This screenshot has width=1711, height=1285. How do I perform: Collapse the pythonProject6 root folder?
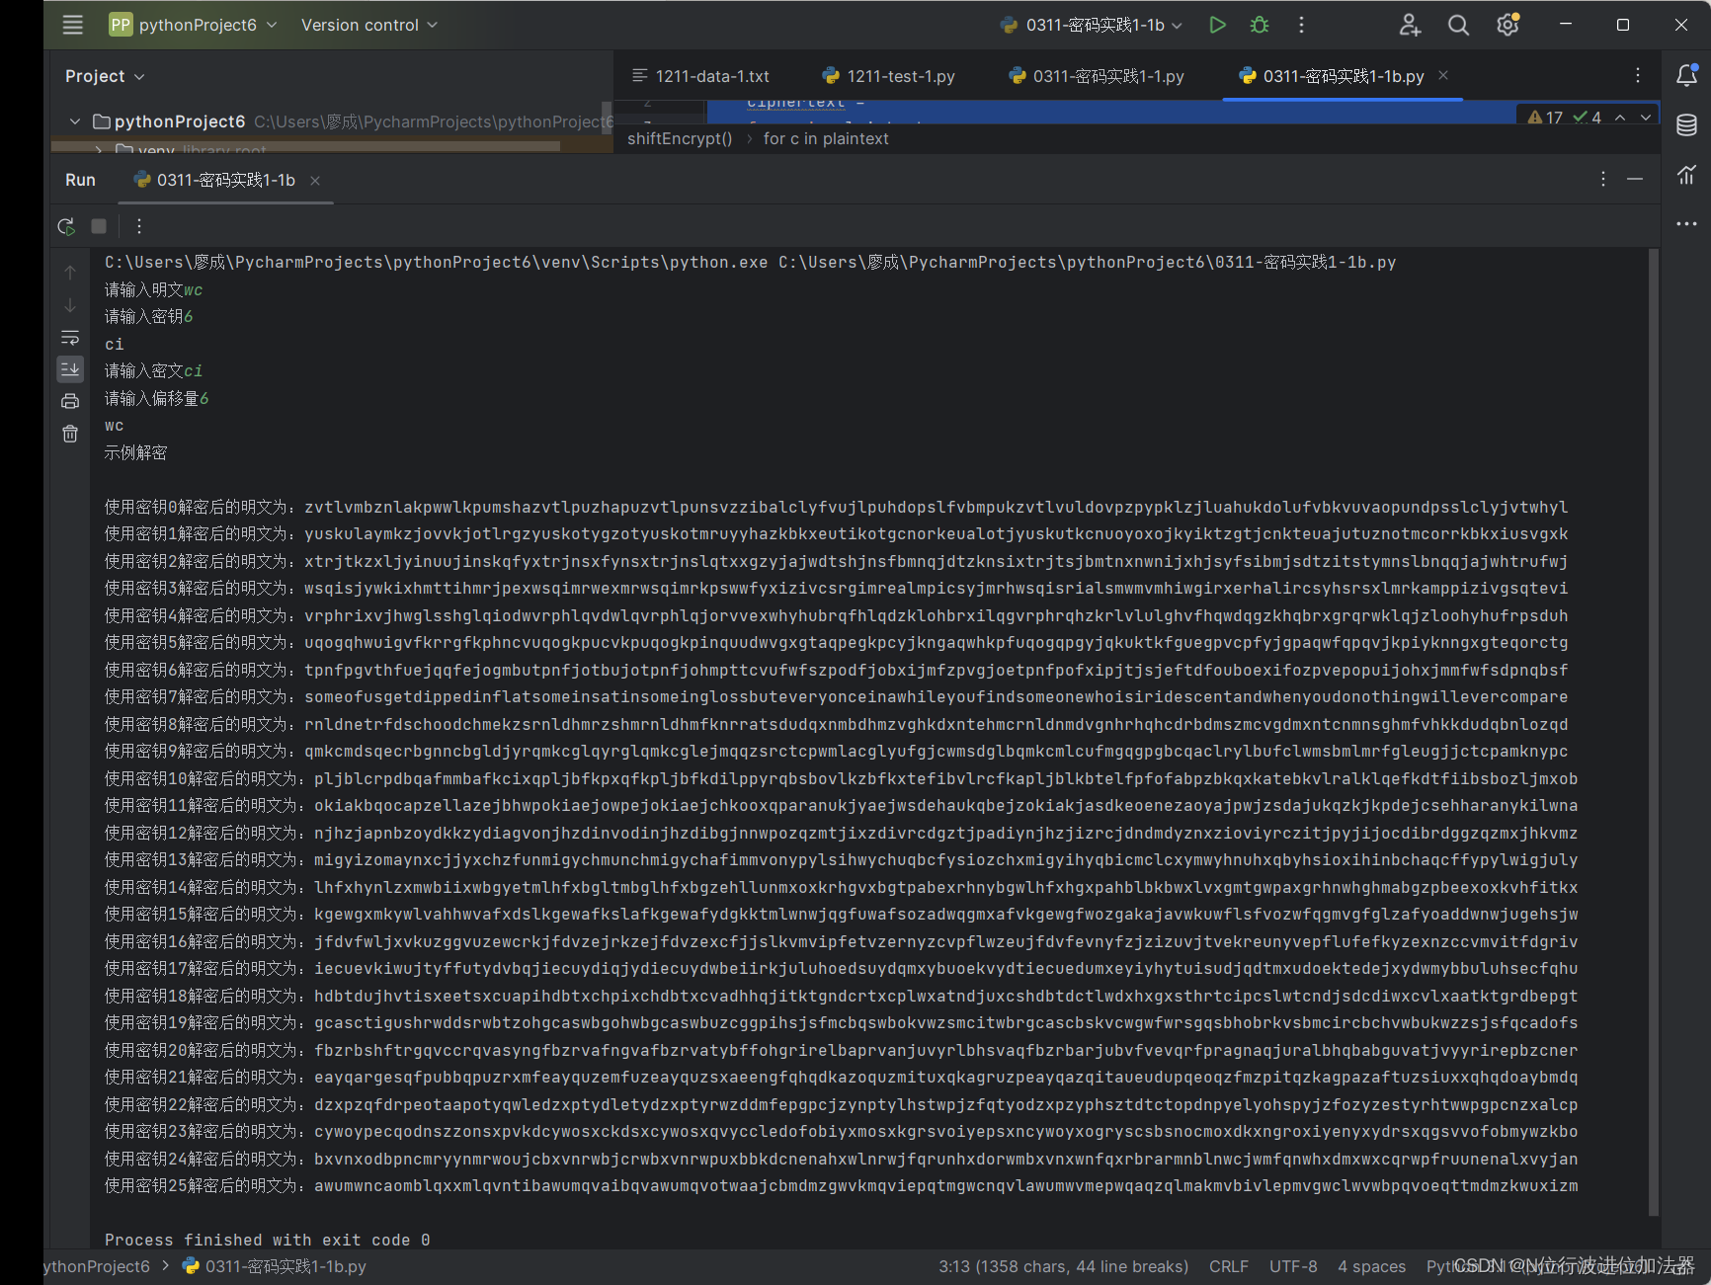click(75, 121)
